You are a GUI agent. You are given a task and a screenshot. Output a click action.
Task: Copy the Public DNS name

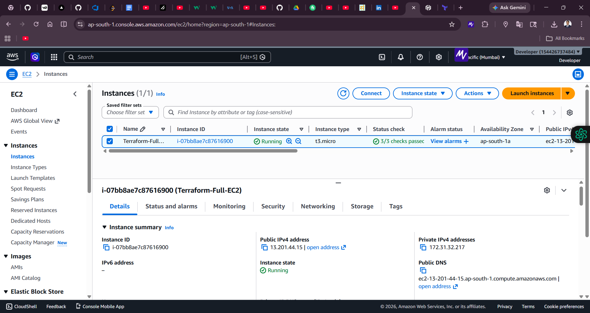tap(423, 270)
